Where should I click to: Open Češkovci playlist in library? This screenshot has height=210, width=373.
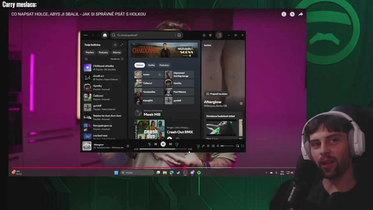(104, 97)
